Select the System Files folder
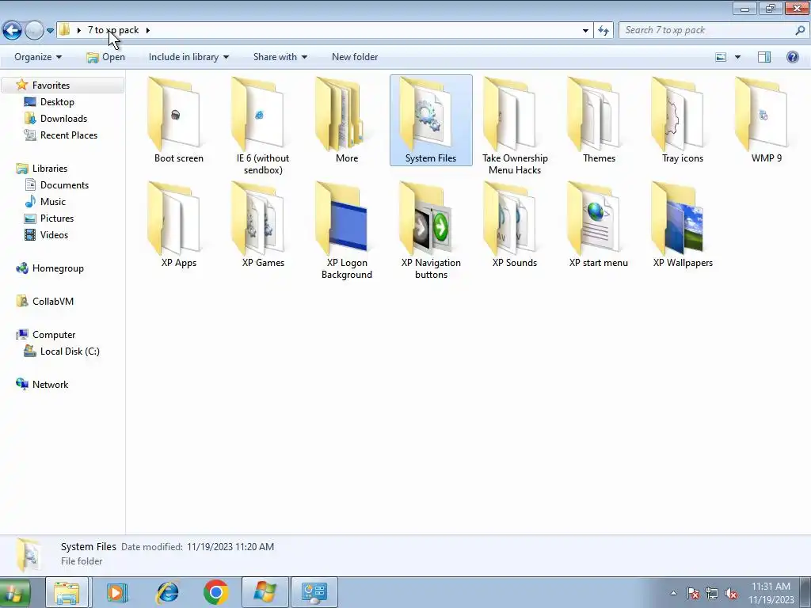 (x=431, y=120)
